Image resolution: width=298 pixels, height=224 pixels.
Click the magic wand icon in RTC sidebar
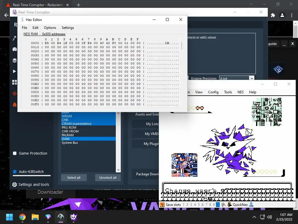coord(15,38)
